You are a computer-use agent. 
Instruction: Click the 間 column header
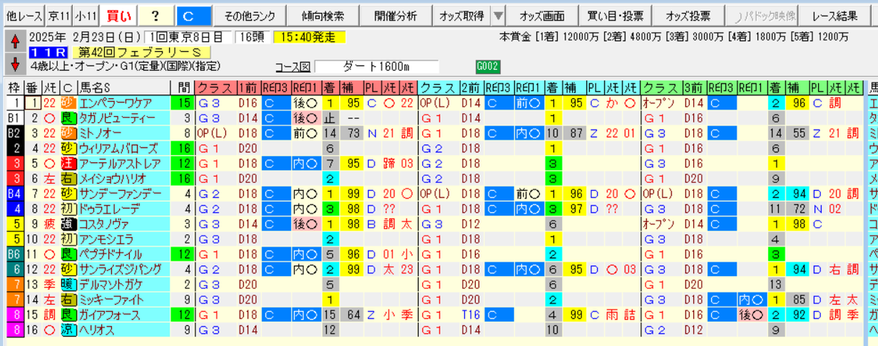(x=182, y=88)
